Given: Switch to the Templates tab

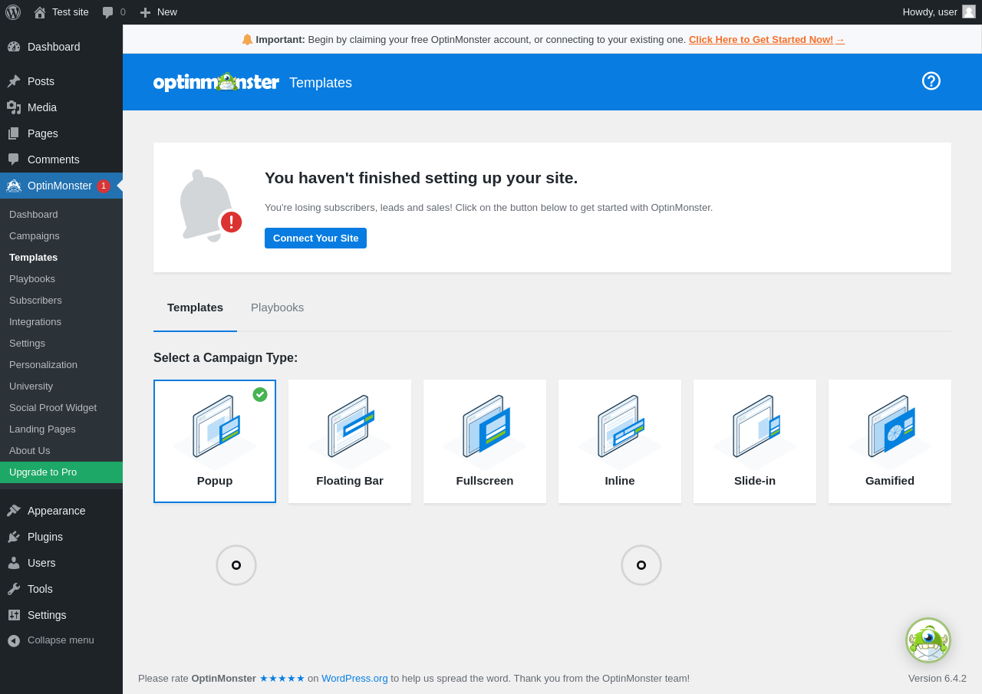Looking at the screenshot, I should (195, 308).
